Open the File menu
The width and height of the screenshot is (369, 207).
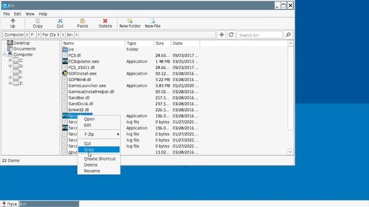pyautogui.click(x=6, y=14)
